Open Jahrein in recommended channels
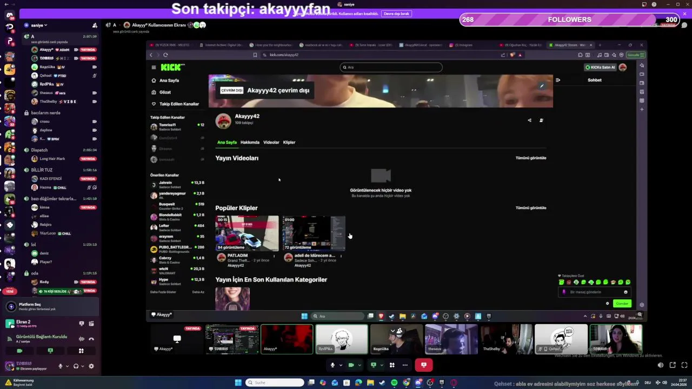Viewport: 692px width, 389px height. point(177,184)
